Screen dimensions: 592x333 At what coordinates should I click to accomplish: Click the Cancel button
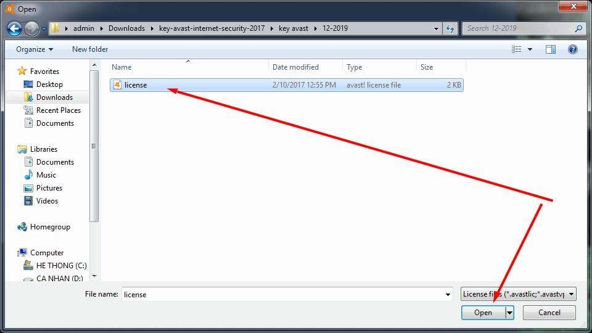(549, 313)
